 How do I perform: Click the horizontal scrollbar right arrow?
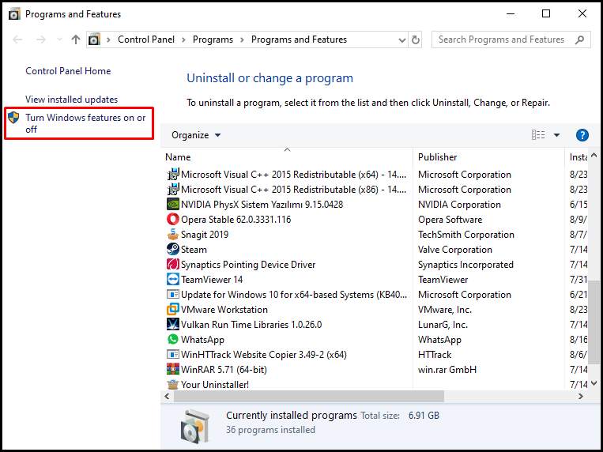tap(581, 396)
